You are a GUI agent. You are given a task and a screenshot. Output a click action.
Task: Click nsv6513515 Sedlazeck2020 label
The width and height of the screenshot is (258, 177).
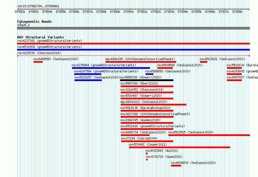(x=191, y=132)
